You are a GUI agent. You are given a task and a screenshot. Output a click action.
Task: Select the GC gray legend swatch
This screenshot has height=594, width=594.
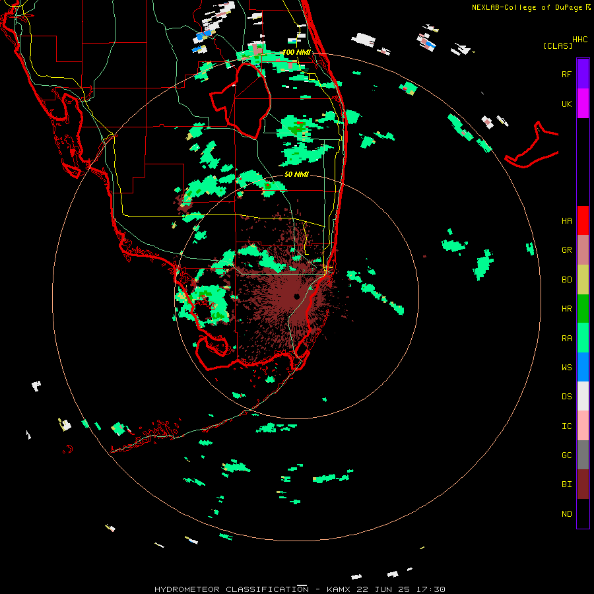pyautogui.click(x=583, y=455)
